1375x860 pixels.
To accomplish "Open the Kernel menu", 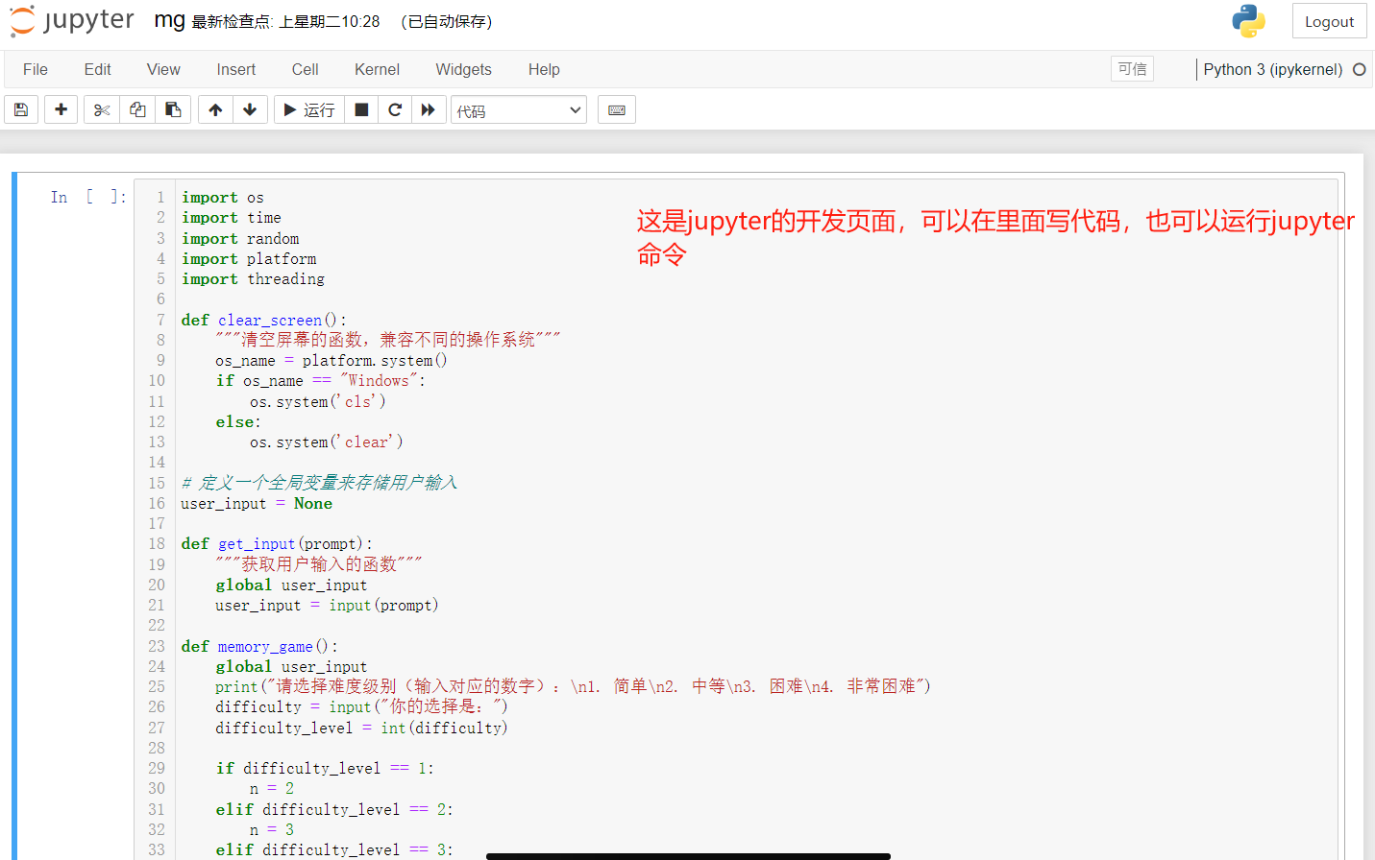I will click(x=377, y=69).
